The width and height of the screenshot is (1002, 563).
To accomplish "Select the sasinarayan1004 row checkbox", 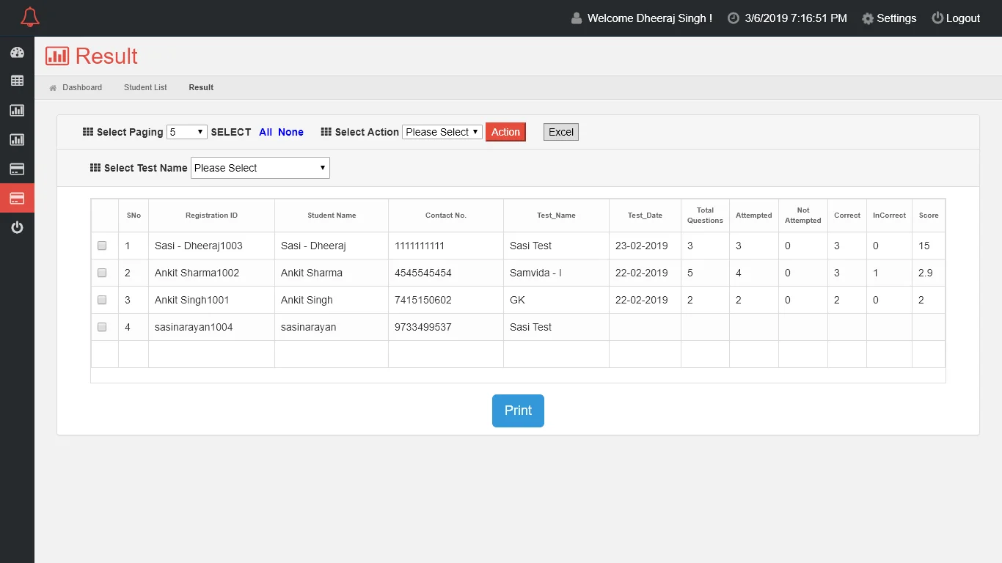I will coord(102,327).
